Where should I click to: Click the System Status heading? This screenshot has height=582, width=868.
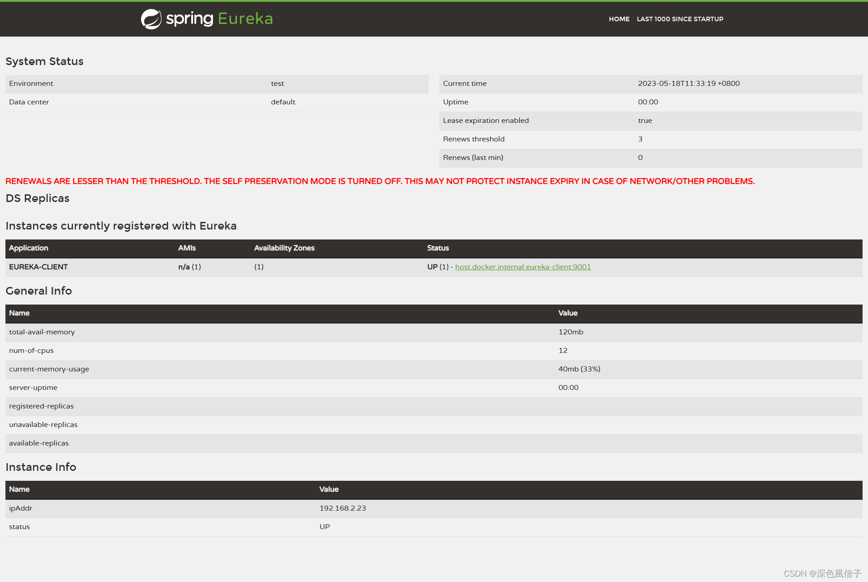pyautogui.click(x=44, y=61)
